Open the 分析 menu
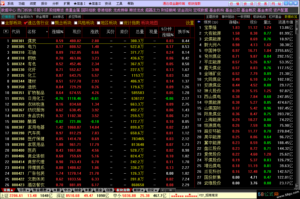This screenshot has height=199, width=300. click(55, 3)
